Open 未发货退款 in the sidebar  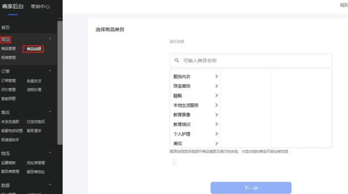(x=10, y=121)
